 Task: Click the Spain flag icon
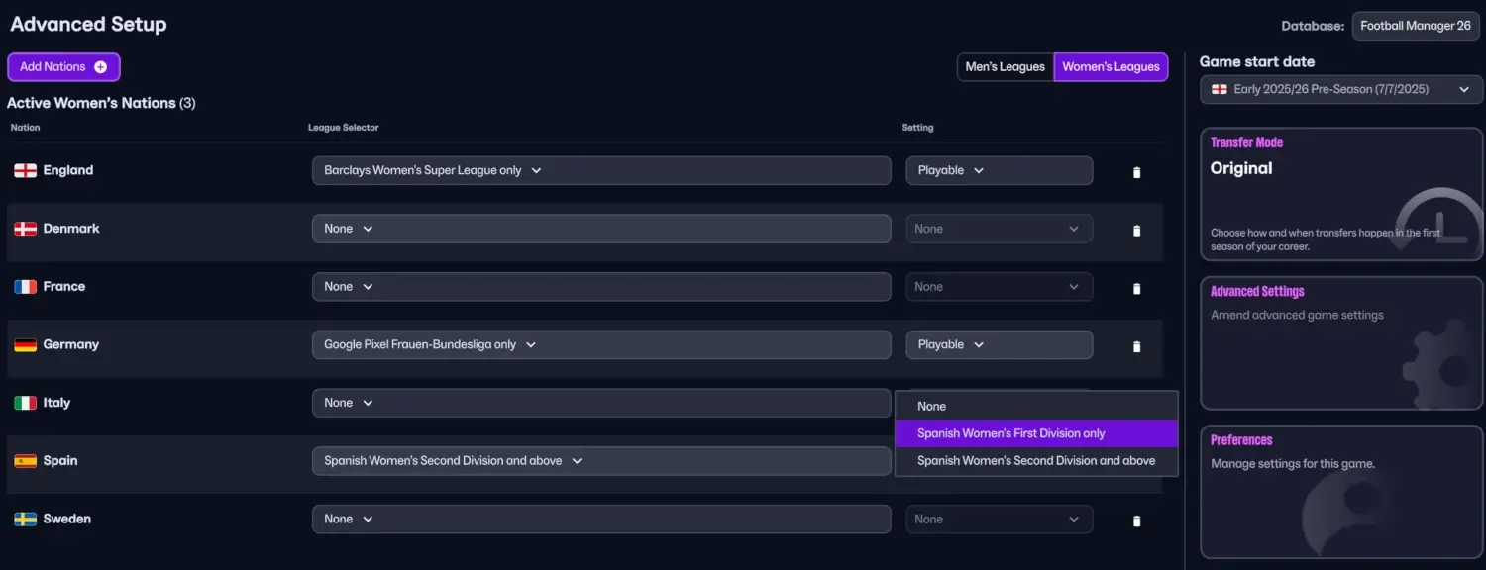point(25,461)
